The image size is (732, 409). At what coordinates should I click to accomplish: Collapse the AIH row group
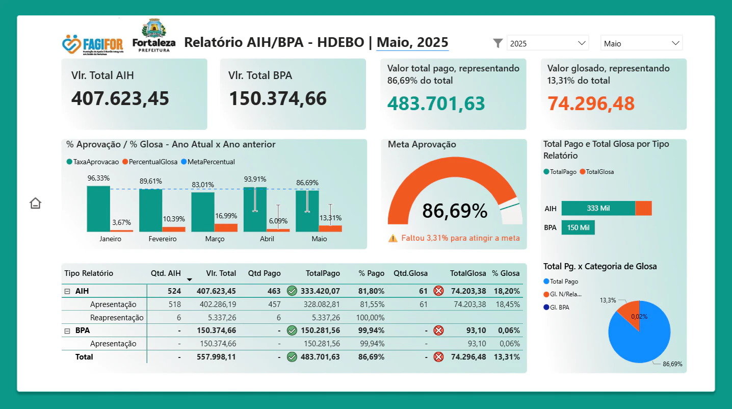pyautogui.click(x=67, y=291)
